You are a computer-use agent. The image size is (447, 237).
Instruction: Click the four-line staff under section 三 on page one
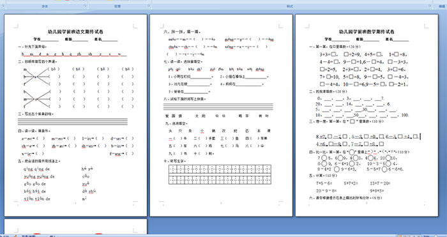73,122
